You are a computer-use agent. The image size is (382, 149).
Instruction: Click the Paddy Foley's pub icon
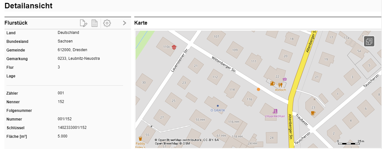click(140, 139)
